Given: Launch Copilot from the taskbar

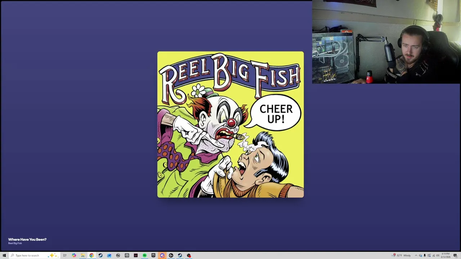Looking at the screenshot, I should pos(74,255).
